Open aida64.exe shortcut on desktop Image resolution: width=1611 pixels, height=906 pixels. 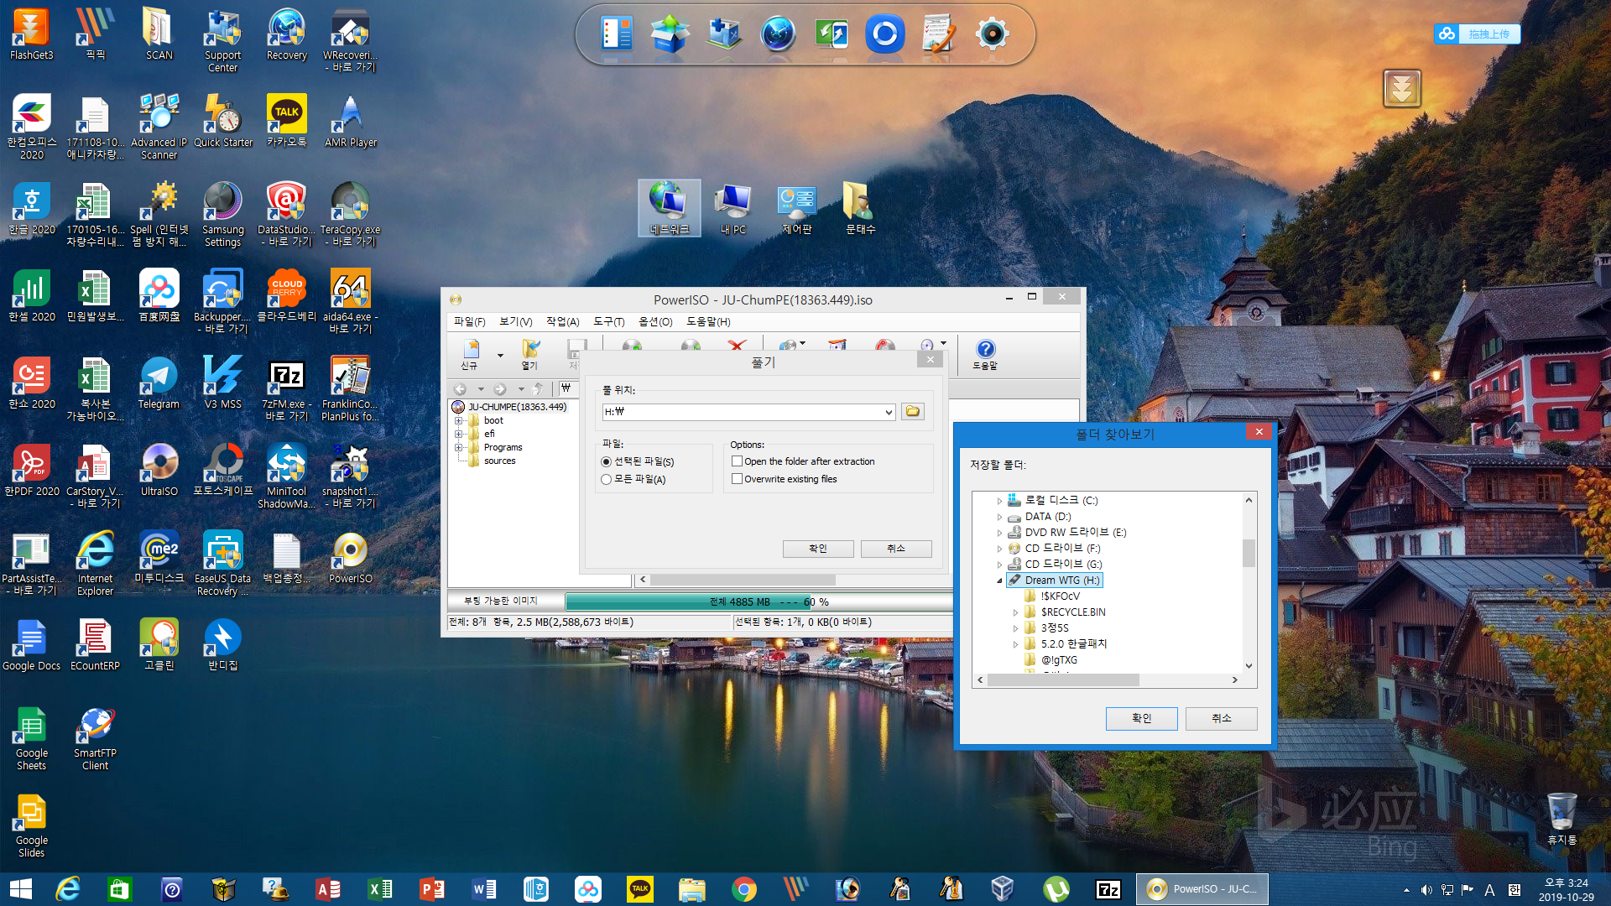pyautogui.click(x=350, y=302)
